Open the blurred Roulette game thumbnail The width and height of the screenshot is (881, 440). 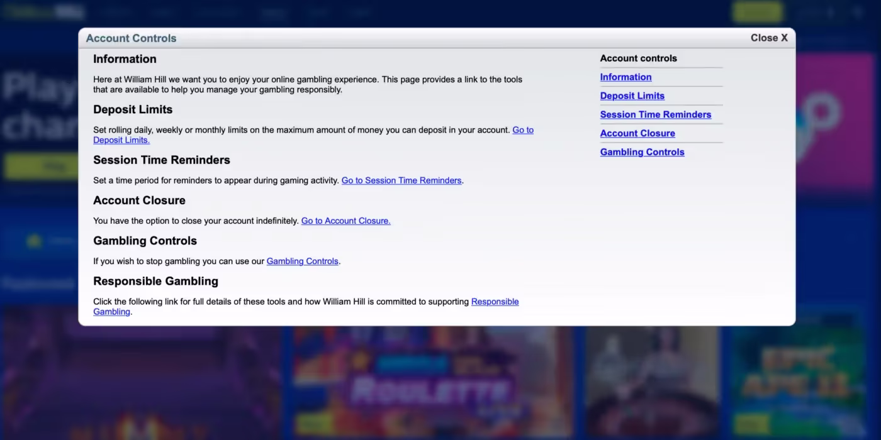click(x=431, y=383)
